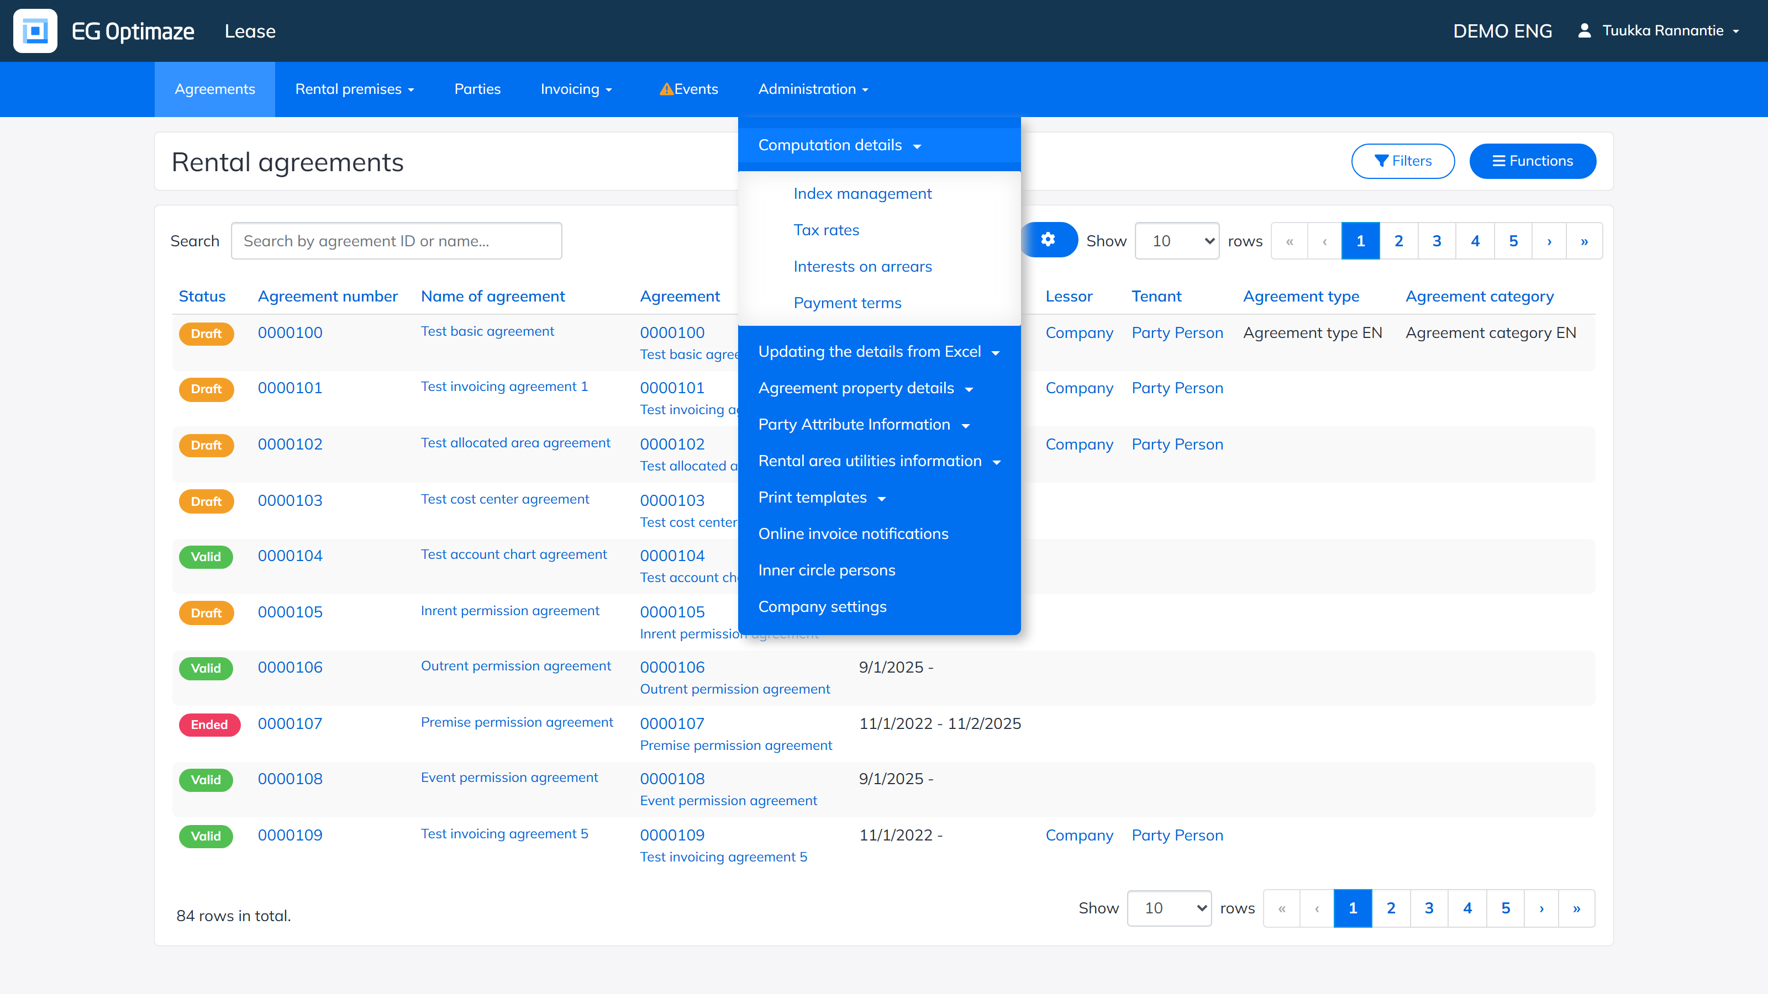Go to page 3 in top pagination

click(x=1436, y=241)
